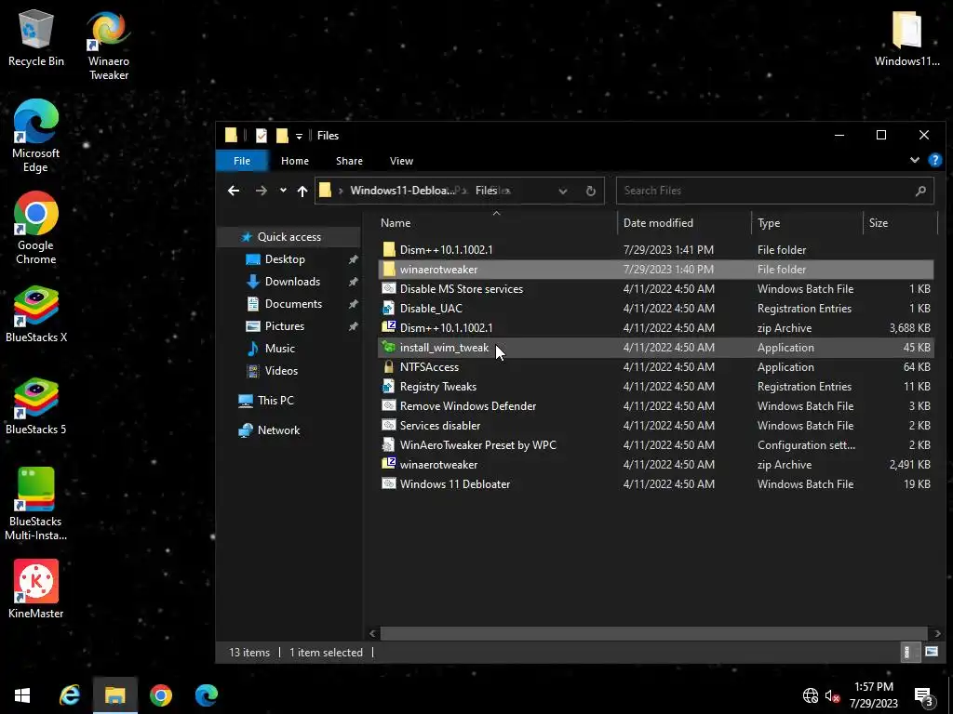The width and height of the screenshot is (953, 714).
Task: Select Remove Windows Defender batch file
Action: 655,406
